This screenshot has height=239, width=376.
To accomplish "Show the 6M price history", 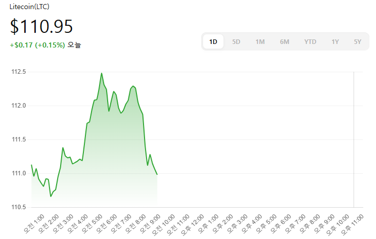I will click(285, 42).
